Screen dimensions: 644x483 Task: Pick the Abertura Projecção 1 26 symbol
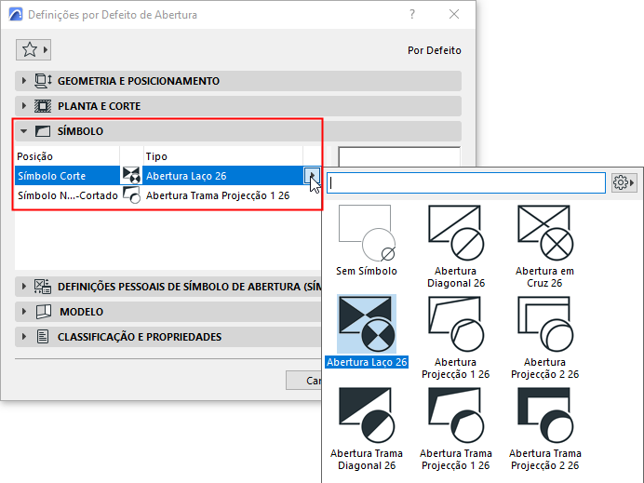[x=456, y=324]
